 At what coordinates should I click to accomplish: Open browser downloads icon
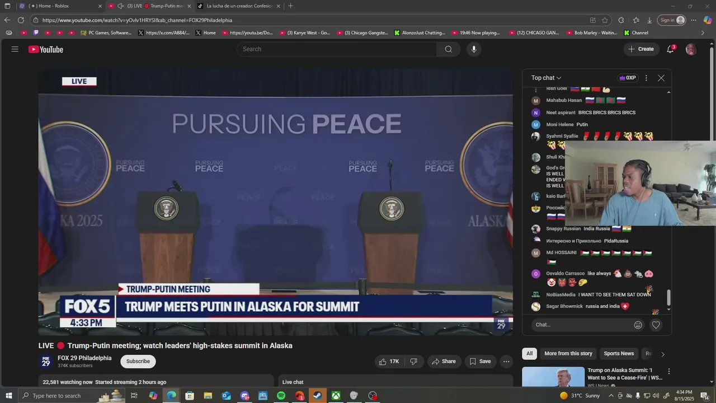649,20
